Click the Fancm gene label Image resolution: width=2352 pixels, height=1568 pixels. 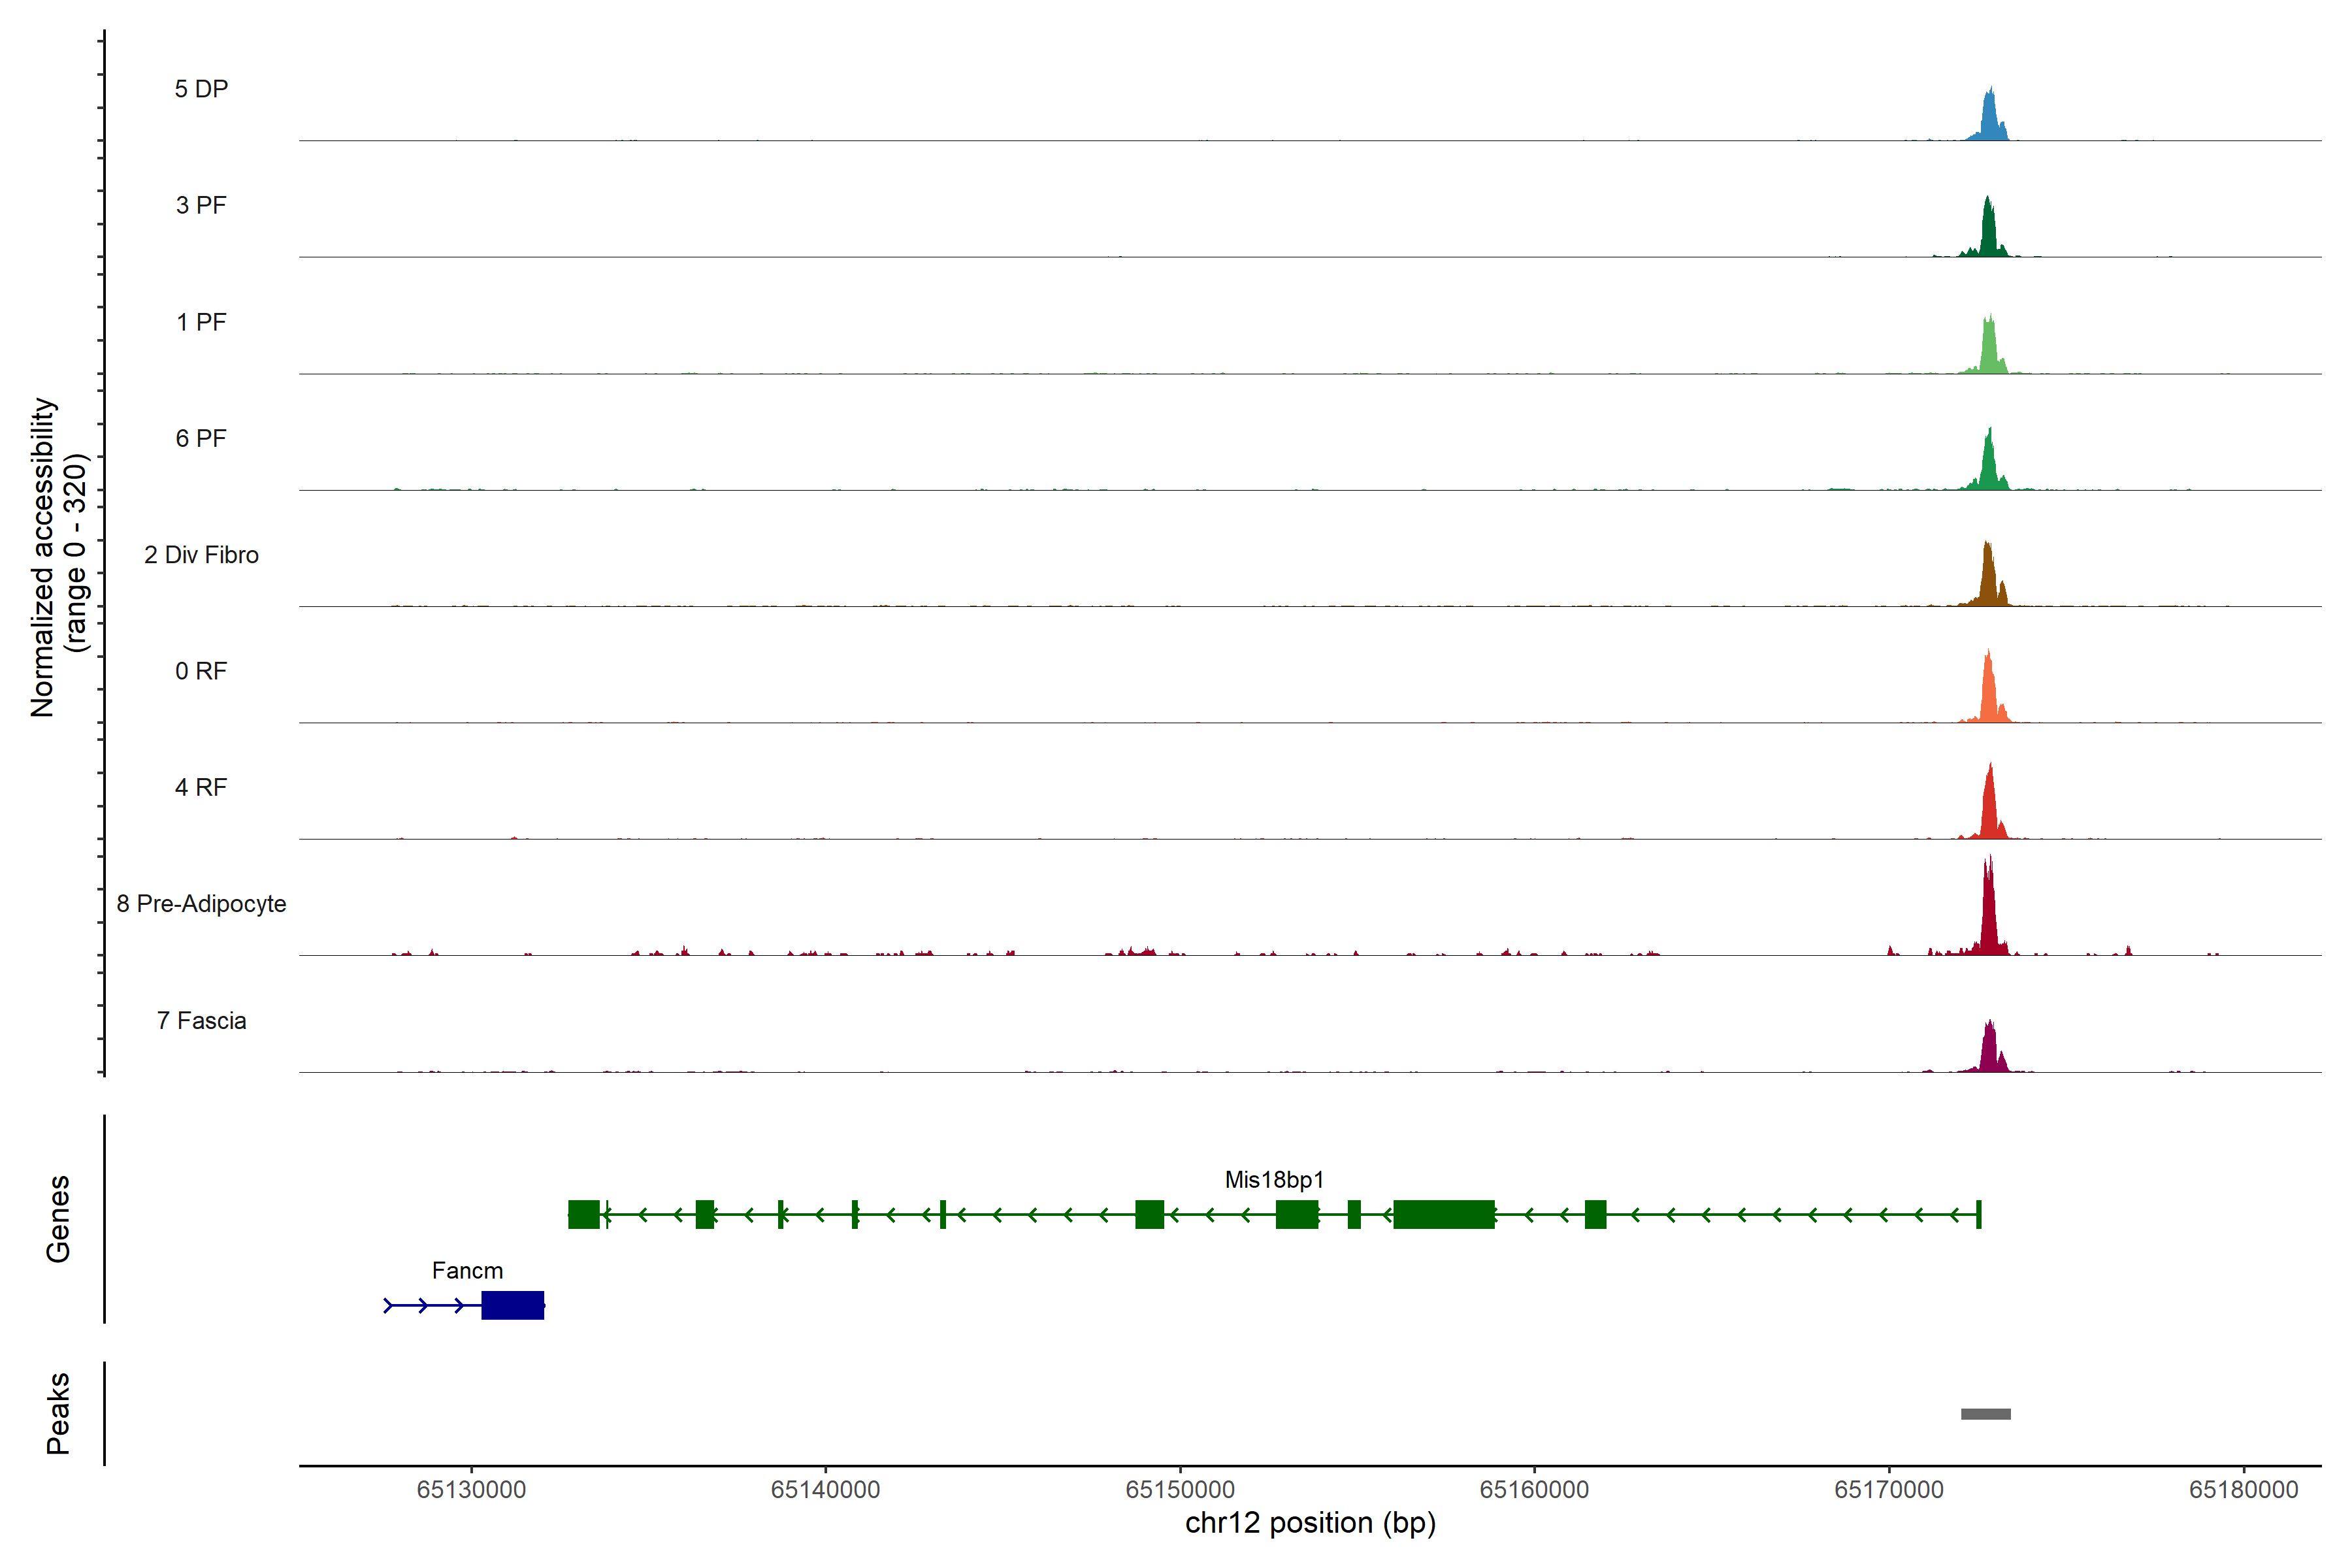(467, 1271)
